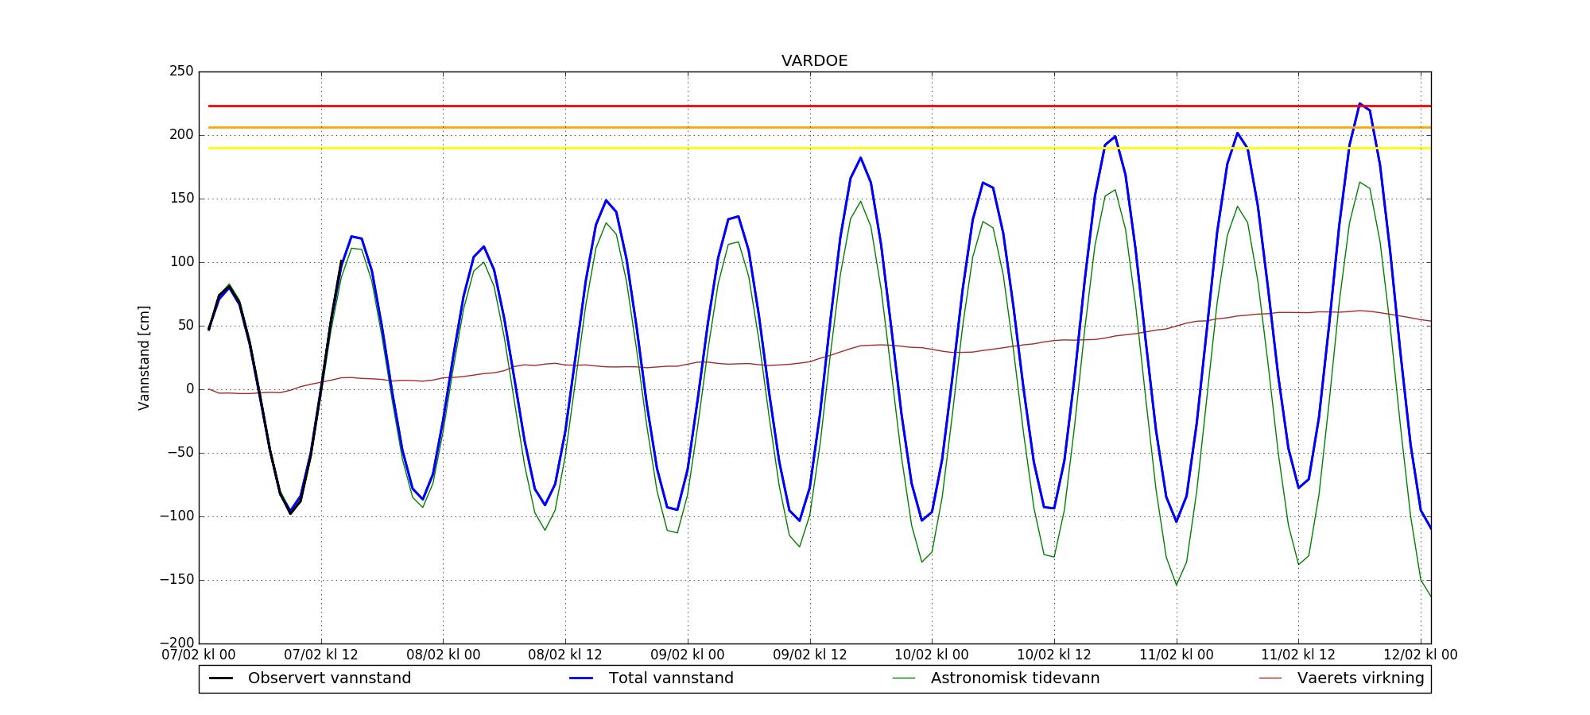The height and width of the screenshot is (715, 1590).
Task: Click the VARDOE chart title
Action: [814, 61]
